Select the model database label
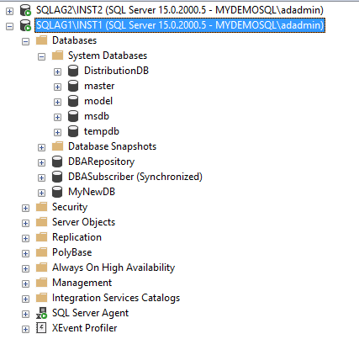Screen dimensions: 359x355 pos(98,101)
